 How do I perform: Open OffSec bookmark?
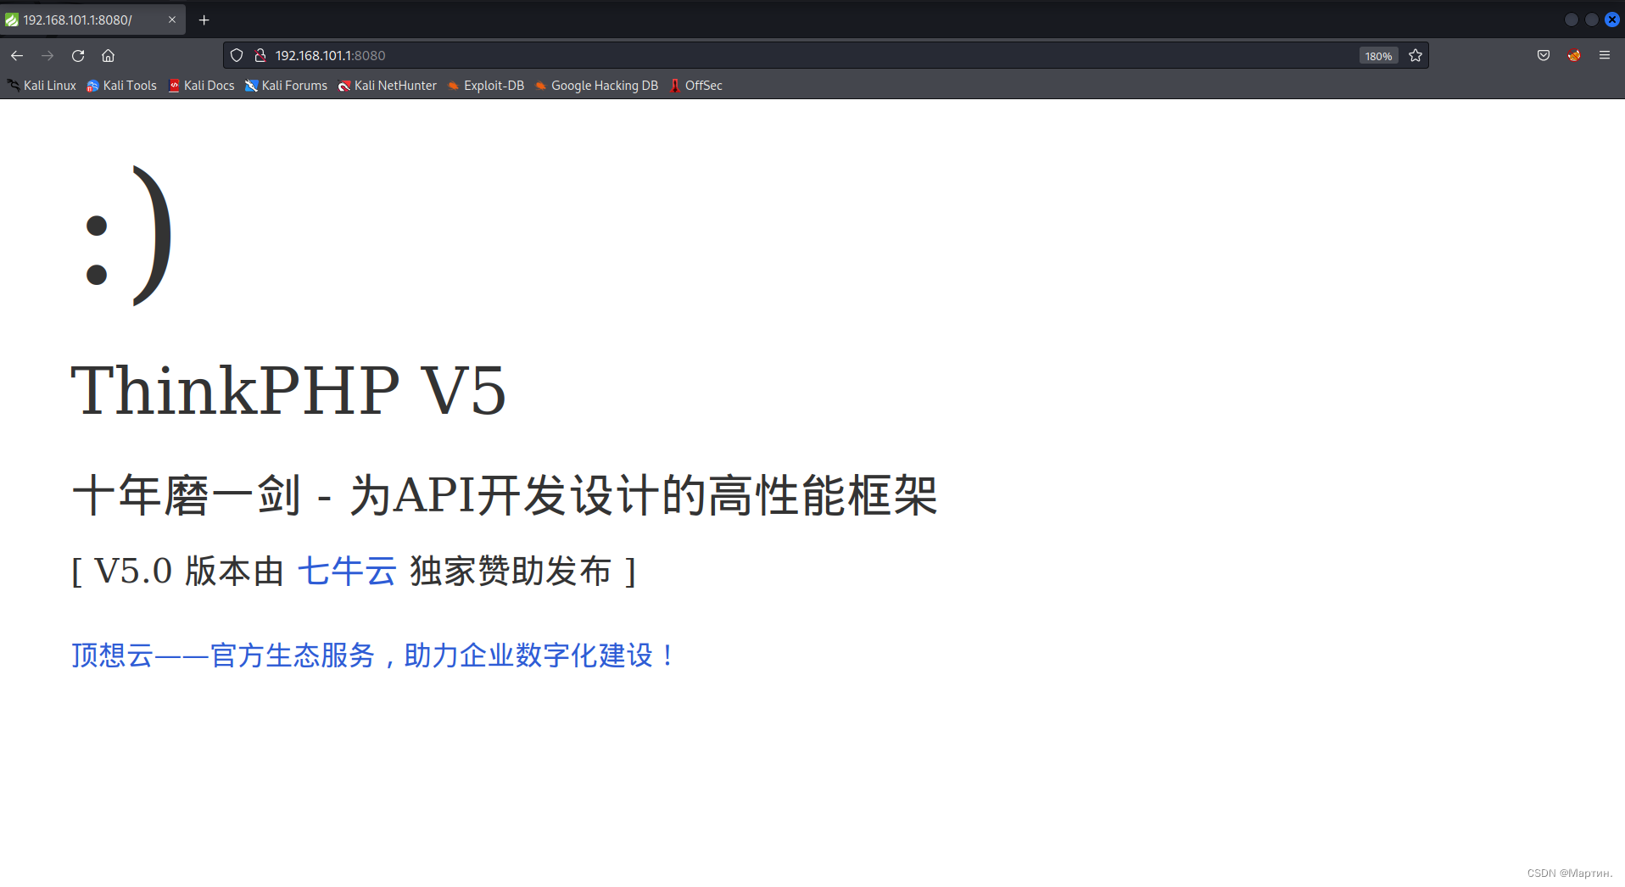[x=696, y=86]
